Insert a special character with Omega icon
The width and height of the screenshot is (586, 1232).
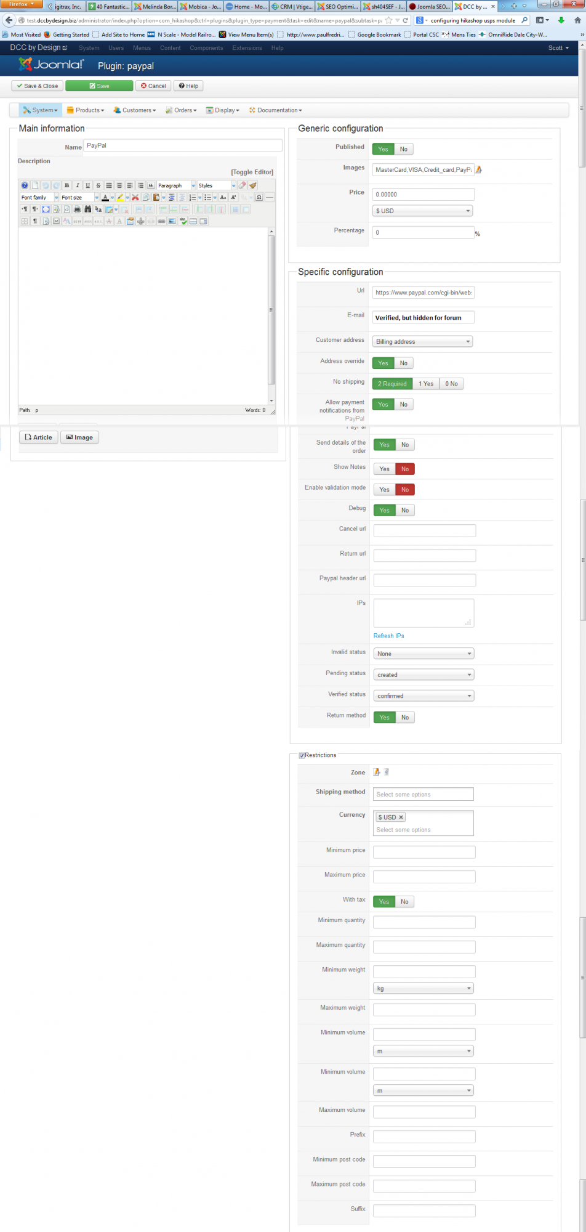click(259, 197)
